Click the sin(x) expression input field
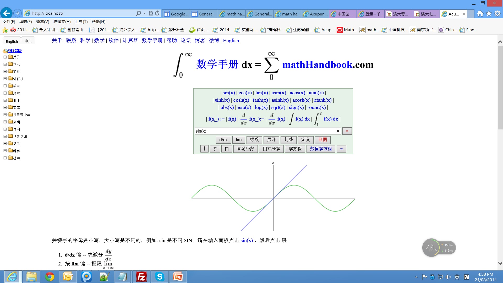 pyautogui.click(x=265, y=131)
